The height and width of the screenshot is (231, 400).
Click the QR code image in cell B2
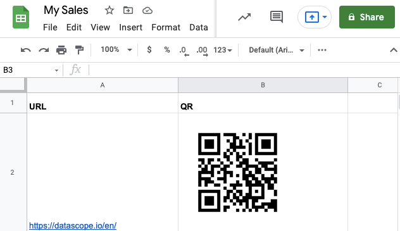pyautogui.click(x=237, y=172)
